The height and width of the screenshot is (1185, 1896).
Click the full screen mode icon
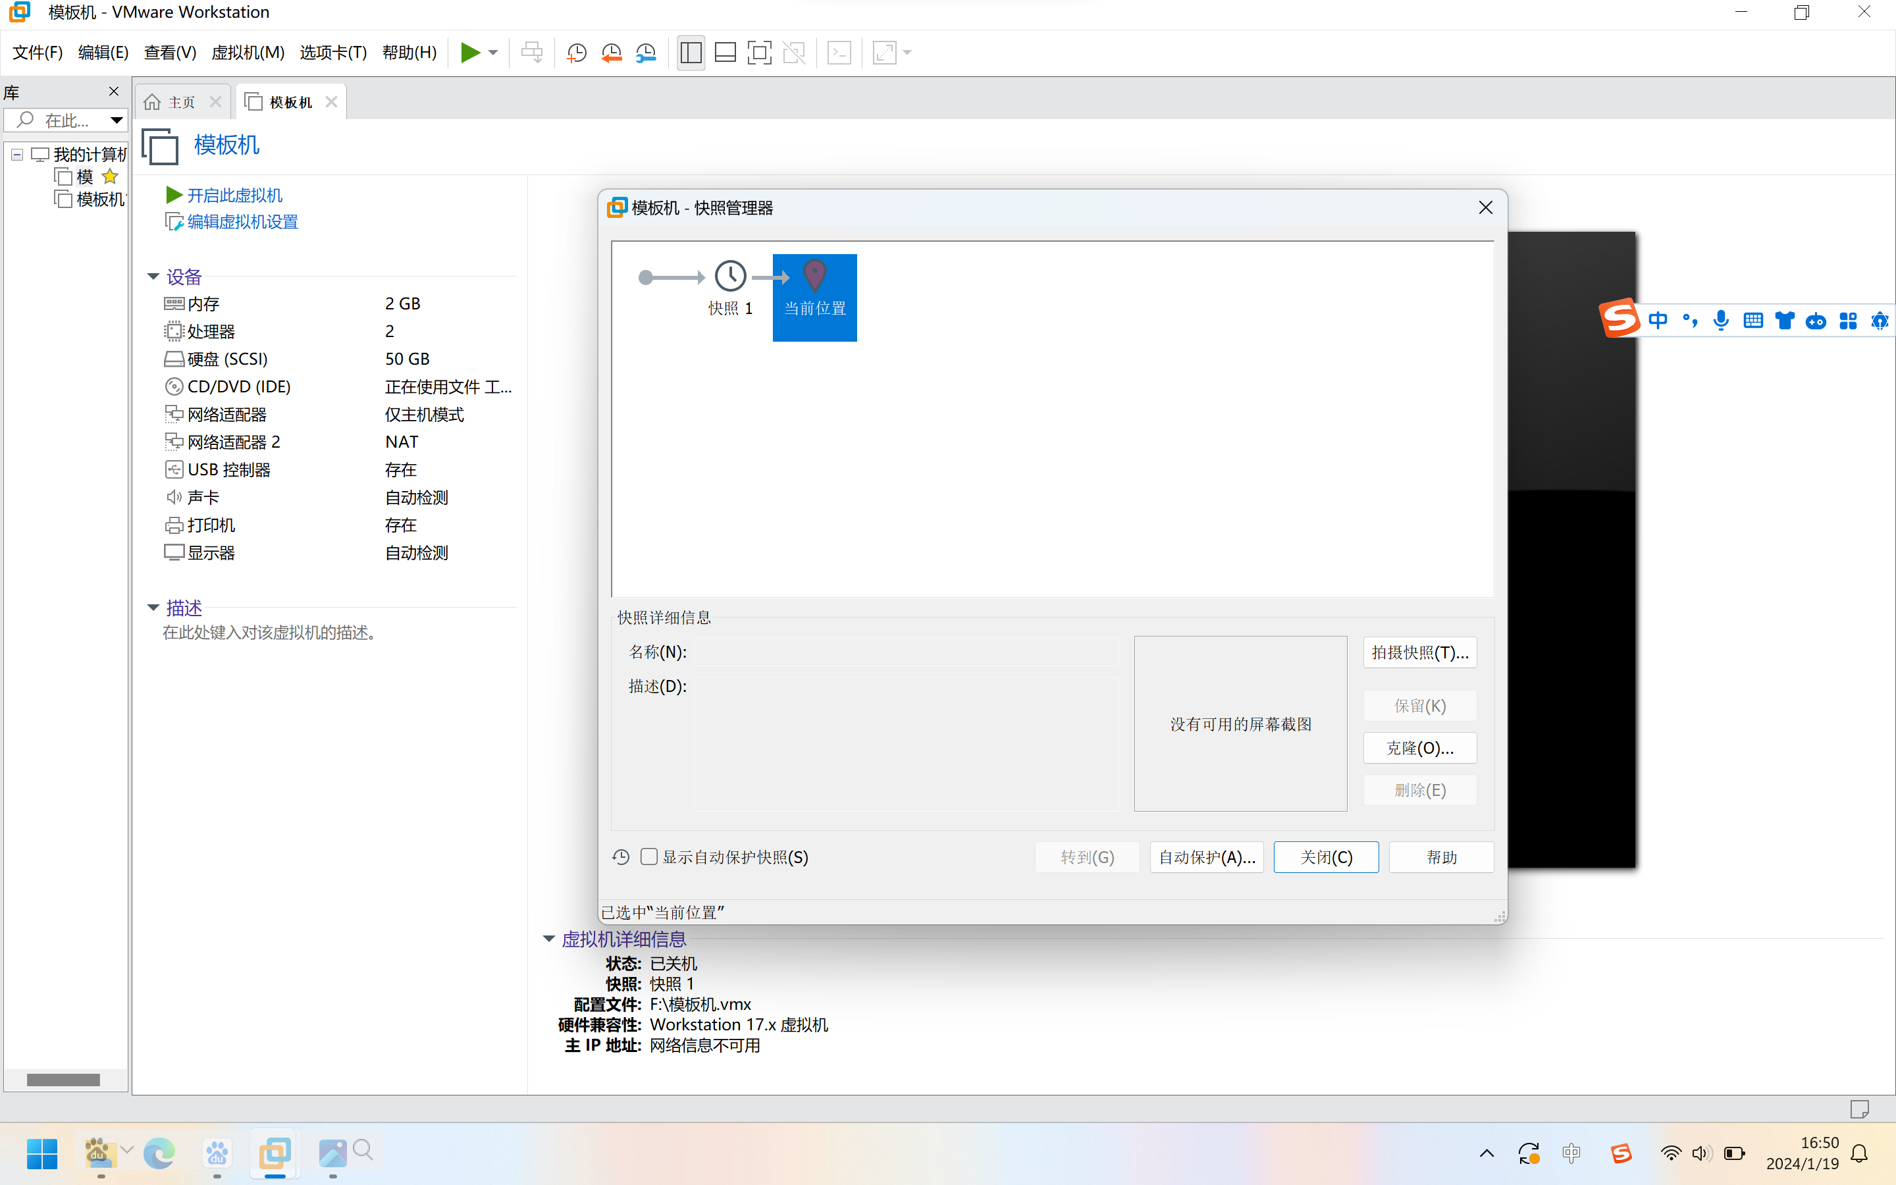(x=759, y=53)
